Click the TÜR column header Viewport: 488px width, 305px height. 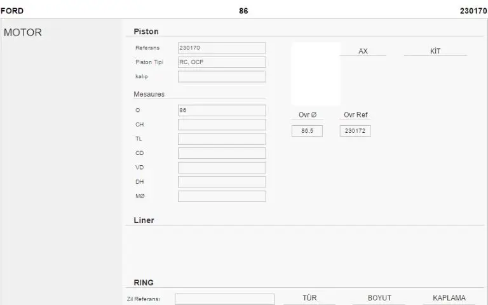(309, 298)
